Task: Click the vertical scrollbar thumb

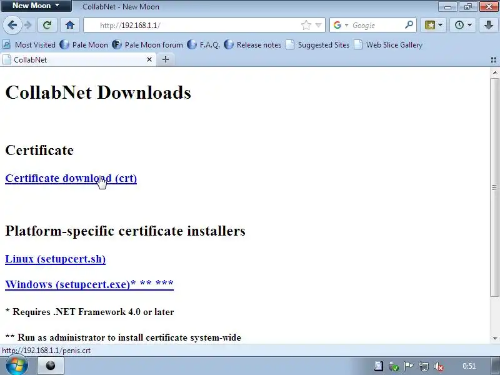Action: (x=494, y=187)
